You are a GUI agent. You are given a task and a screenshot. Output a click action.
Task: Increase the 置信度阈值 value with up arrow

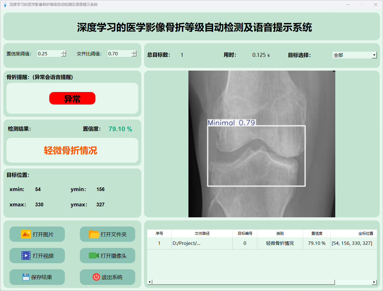(64, 52)
